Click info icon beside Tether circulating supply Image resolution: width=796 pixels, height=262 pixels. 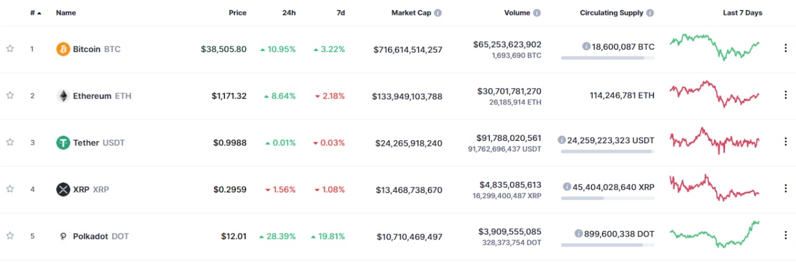(x=562, y=140)
